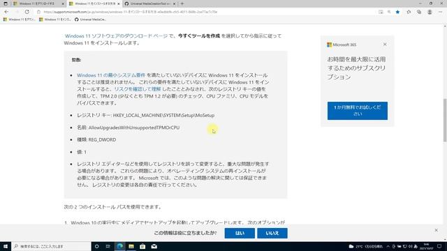Reload the page with the refresh icon
Viewport: 447px width, 251px height.
coord(27,12)
